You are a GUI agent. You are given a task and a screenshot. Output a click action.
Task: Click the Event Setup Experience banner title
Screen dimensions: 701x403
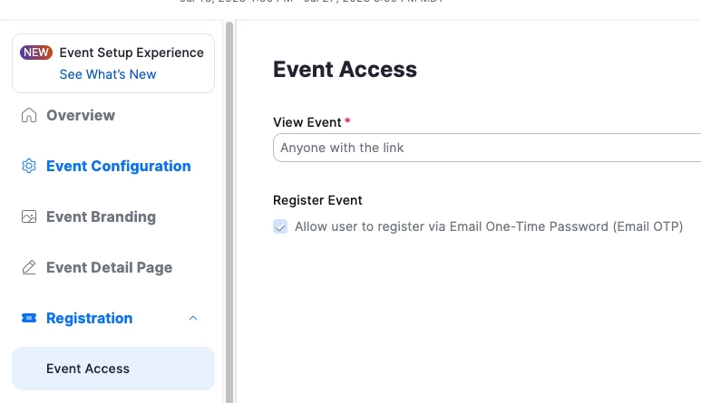131,53
